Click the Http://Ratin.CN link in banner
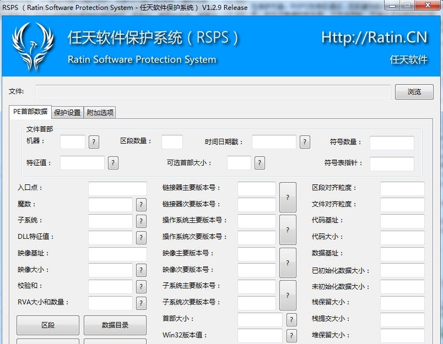The height and width of the screenshot is (344, 443). [x=374, y=37]
